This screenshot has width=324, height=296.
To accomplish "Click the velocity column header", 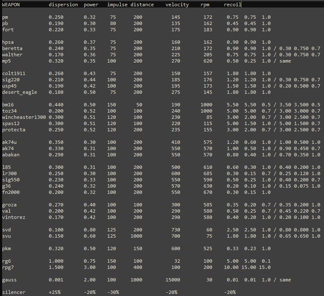I will 177,5.
